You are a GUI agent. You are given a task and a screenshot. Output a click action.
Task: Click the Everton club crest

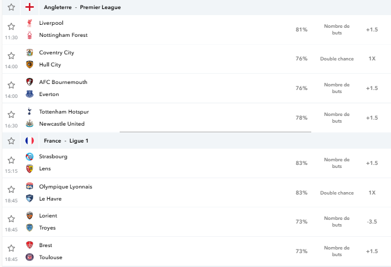click(x=30, y=94)
